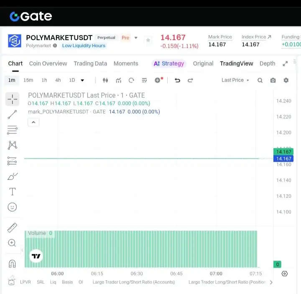Viewport: 301px width, 294px height.
Task: Open the candlestick chart style menu
Action: click(x=105, y=80)
